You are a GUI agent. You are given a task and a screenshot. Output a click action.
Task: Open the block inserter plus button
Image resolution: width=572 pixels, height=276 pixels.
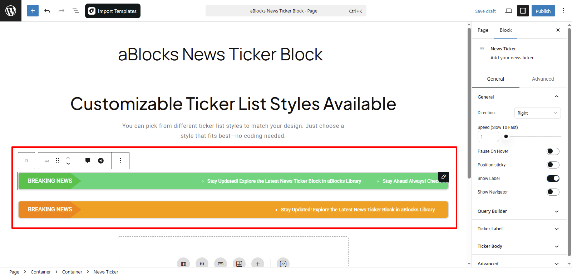click(x=33, y=11)
